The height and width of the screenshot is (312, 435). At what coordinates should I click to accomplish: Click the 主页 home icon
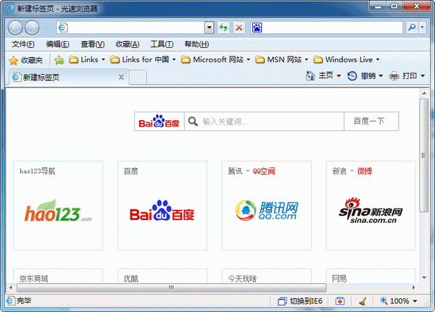coord(310,75)
